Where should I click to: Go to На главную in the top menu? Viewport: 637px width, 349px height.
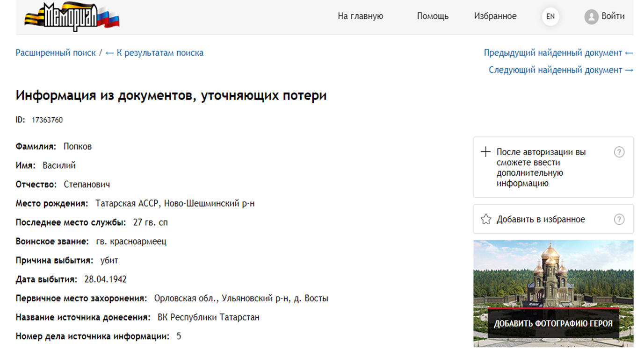[x=360, y=16]
